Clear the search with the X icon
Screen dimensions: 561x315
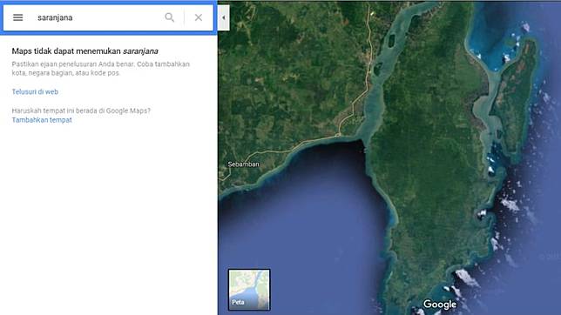[x=199, y=17]
